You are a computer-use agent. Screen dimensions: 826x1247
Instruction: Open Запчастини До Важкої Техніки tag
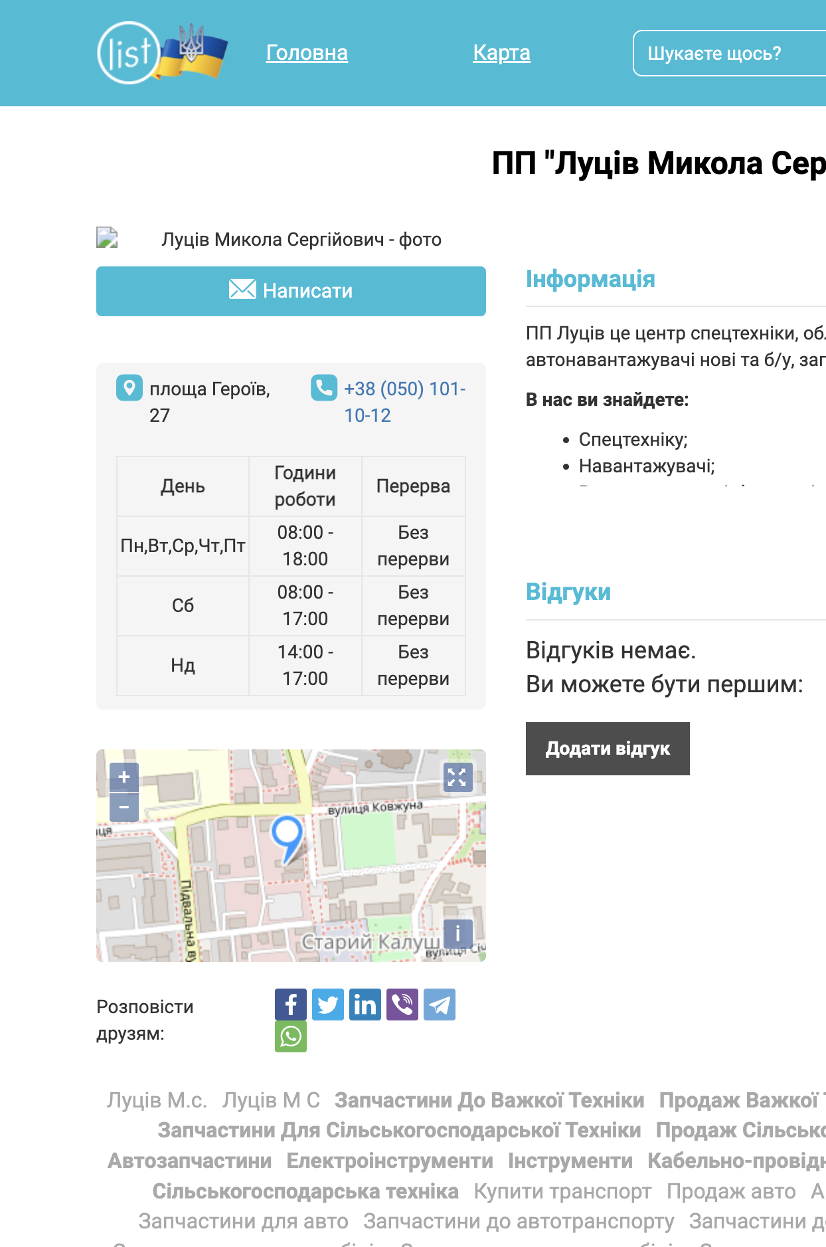[489, 1100]
